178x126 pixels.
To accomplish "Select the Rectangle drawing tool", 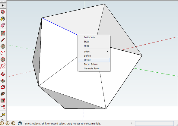I will pos(3,33).
